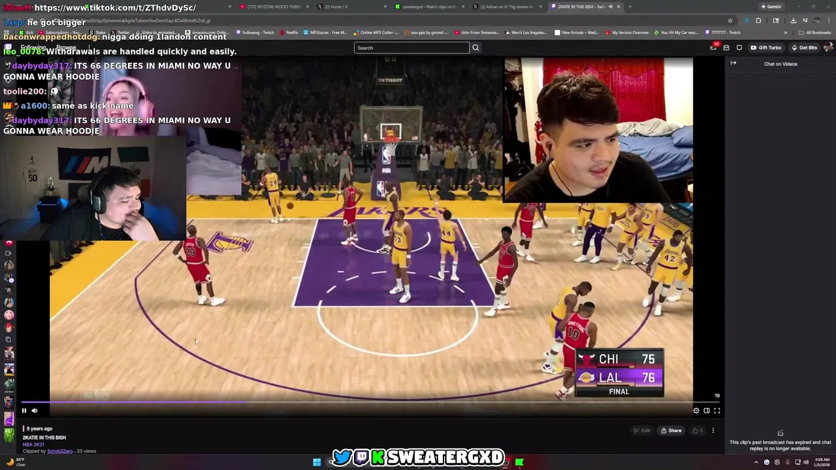Open the sidebar copy pages icon

pyautogui.click(x=8, y=340)
